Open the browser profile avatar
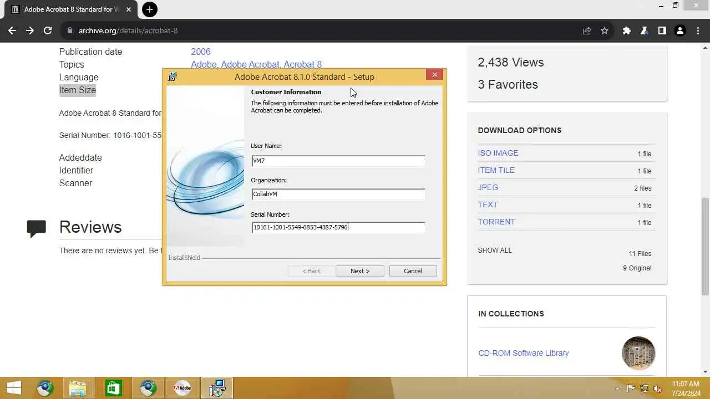Viewport: 710px width, 399px height. tap(680, 30)
